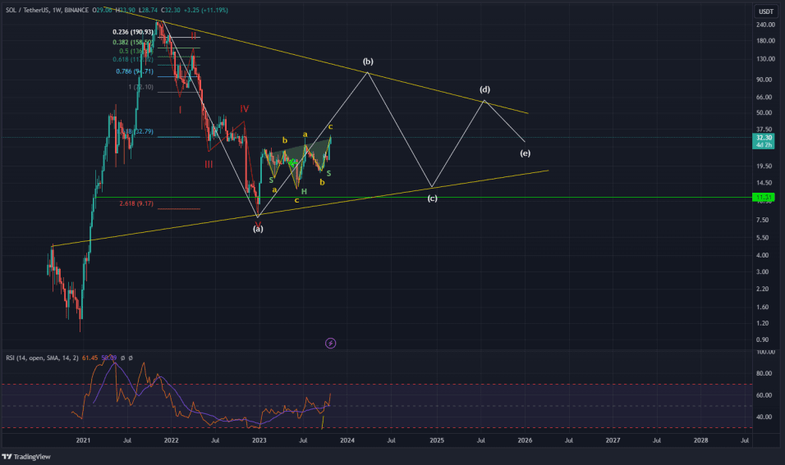Select the (b) wave label
Screen dimensions: 785x465
368,62
